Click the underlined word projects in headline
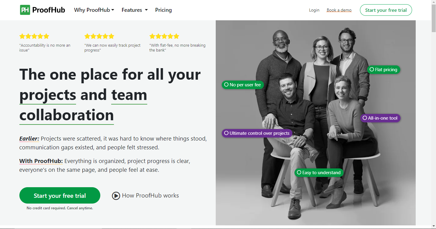The width and height of the screenshot is (436, 229). click(x=48, y=95)
